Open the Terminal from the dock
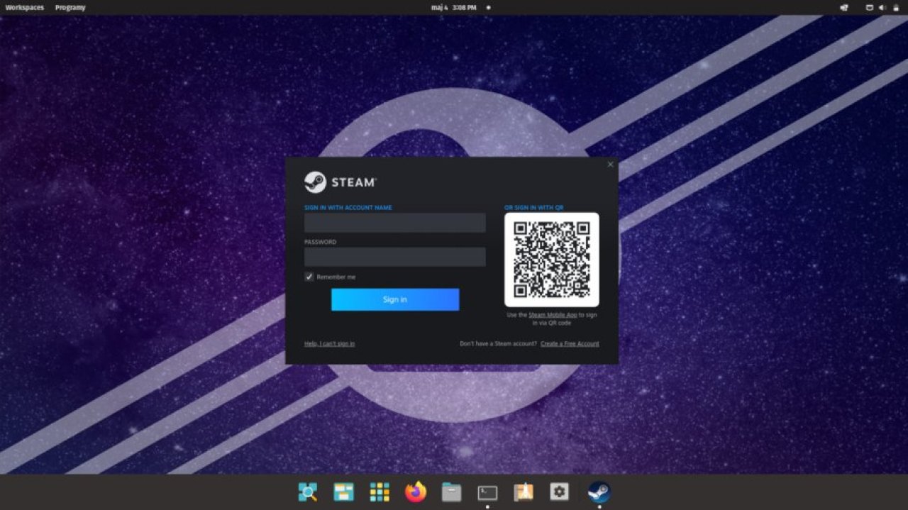This screenshot has width=908, height=510. pos(487,492)
